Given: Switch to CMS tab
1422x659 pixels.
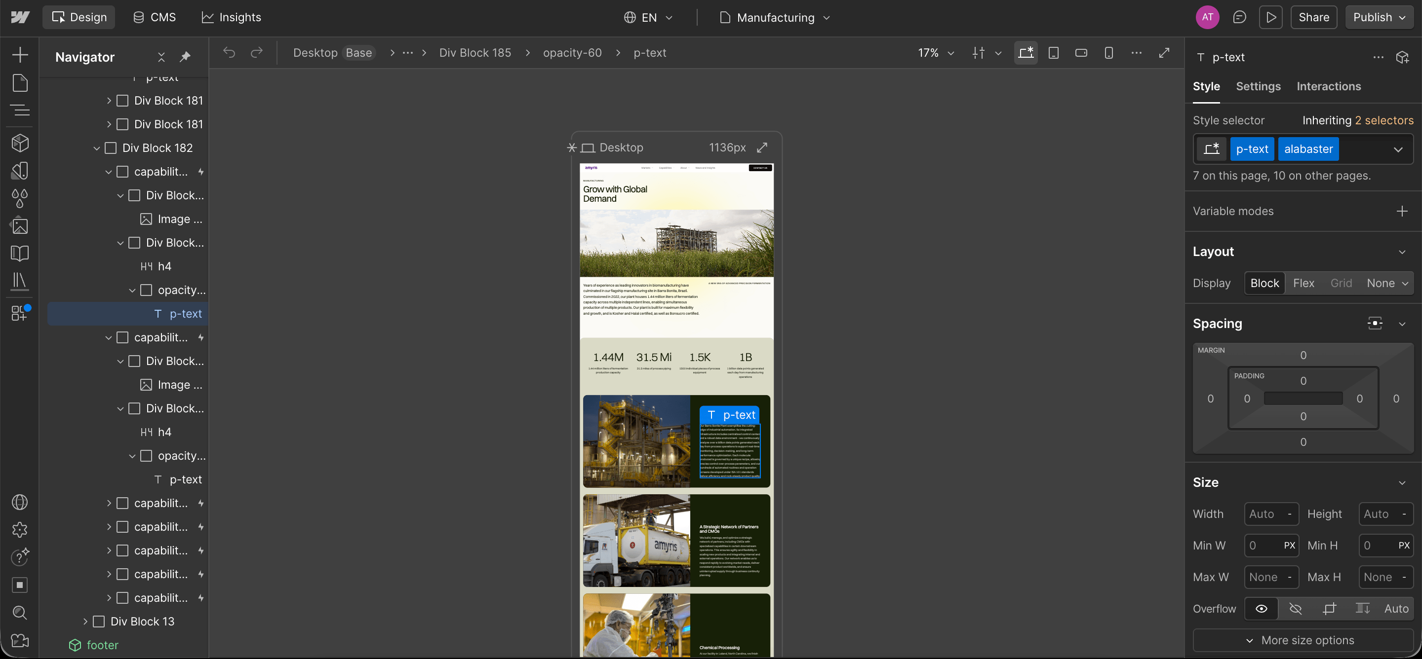Looking at the screenshot, I should pos(155,17).
